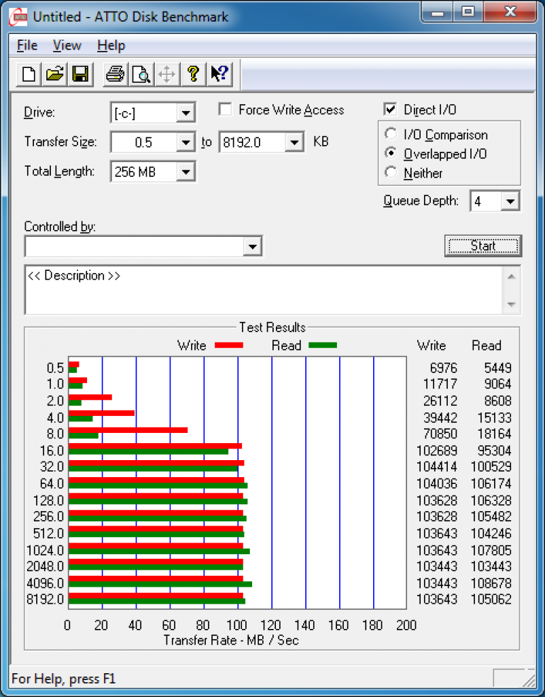Click the red Write legend swatch
This screenshot has height=697, width=545.
(229, 345)
